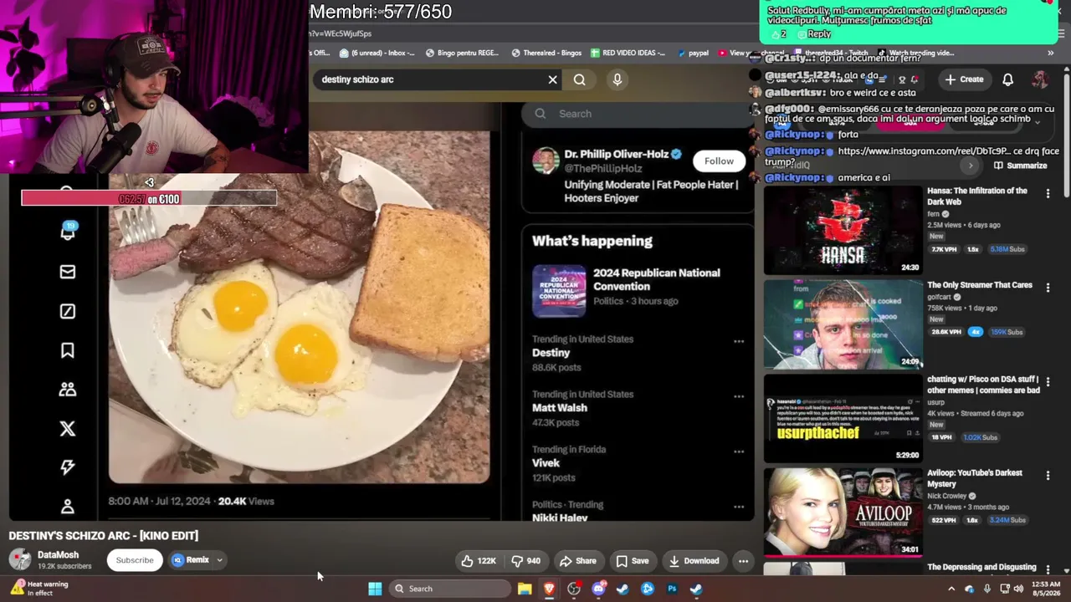
Task: Open the usurpthachef stream thumbnail
Action: pos(843,418)
